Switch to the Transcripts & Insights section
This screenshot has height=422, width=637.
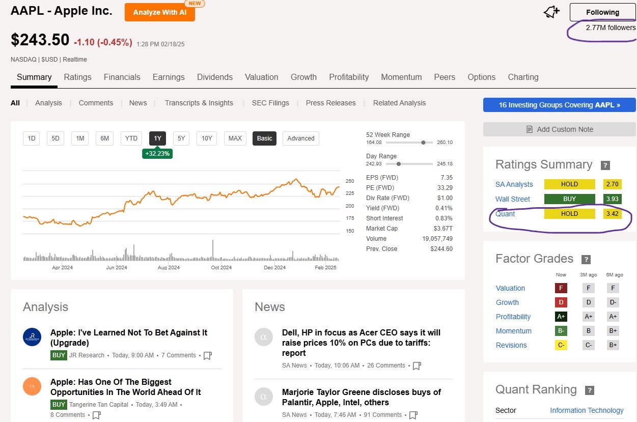click(x=199, y=103)
